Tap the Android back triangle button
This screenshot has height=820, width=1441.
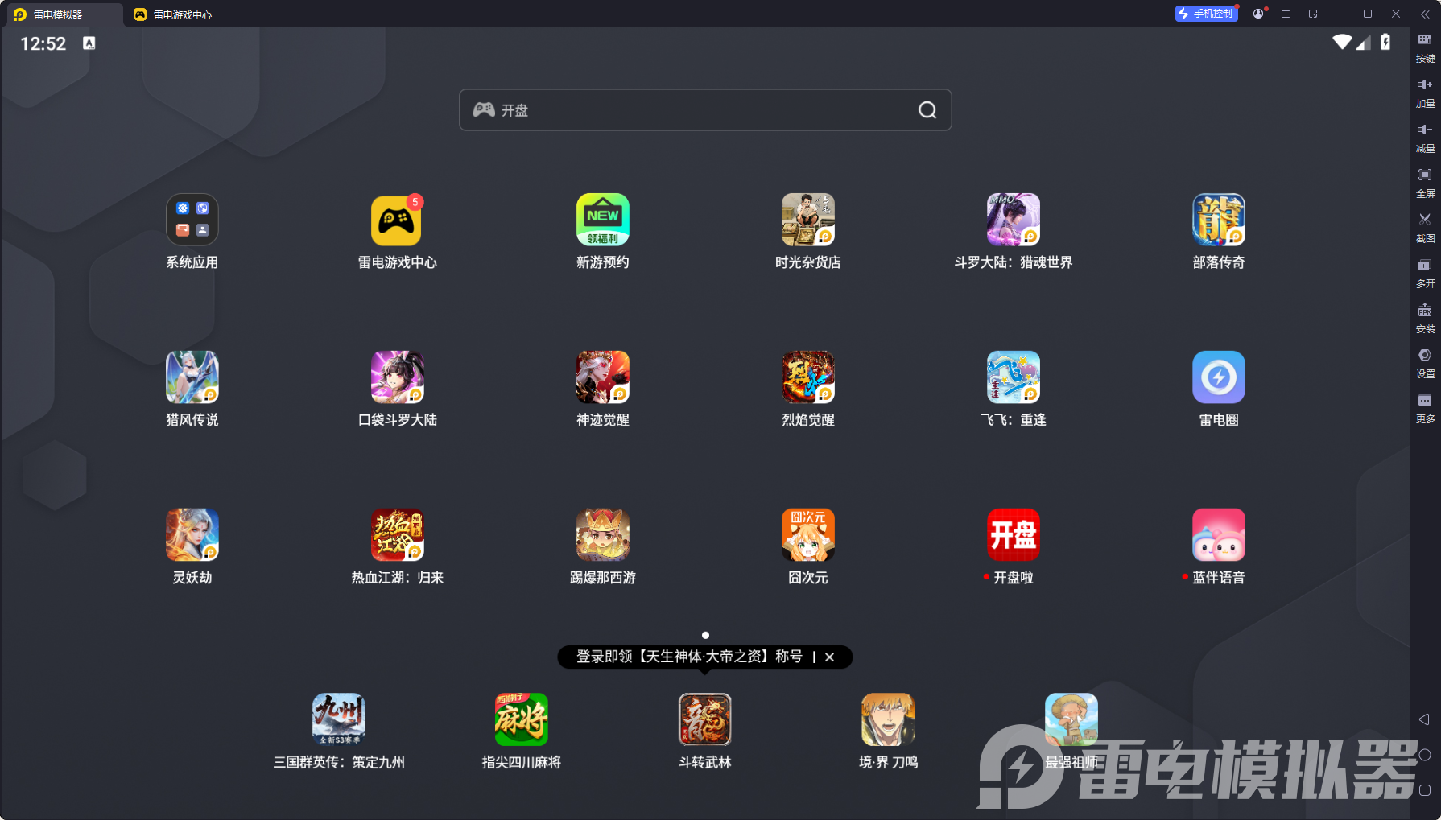[x=1424, y=719]
